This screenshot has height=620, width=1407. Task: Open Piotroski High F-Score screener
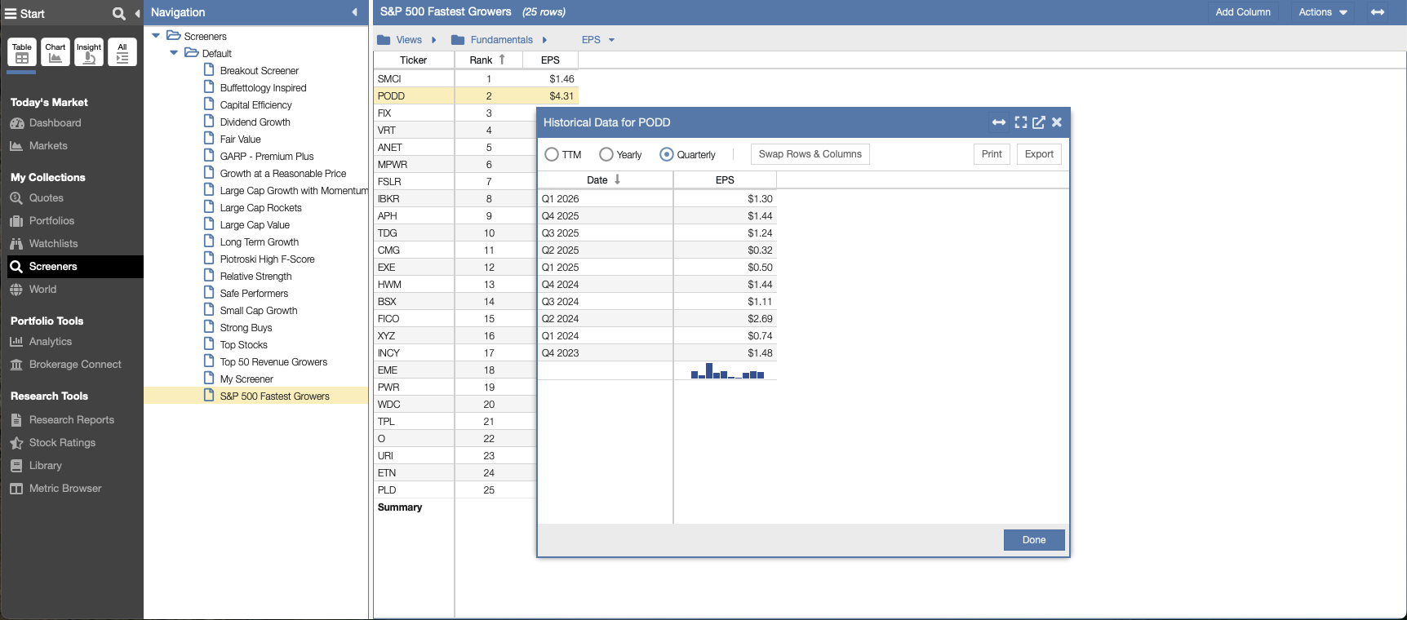[268, 259]
